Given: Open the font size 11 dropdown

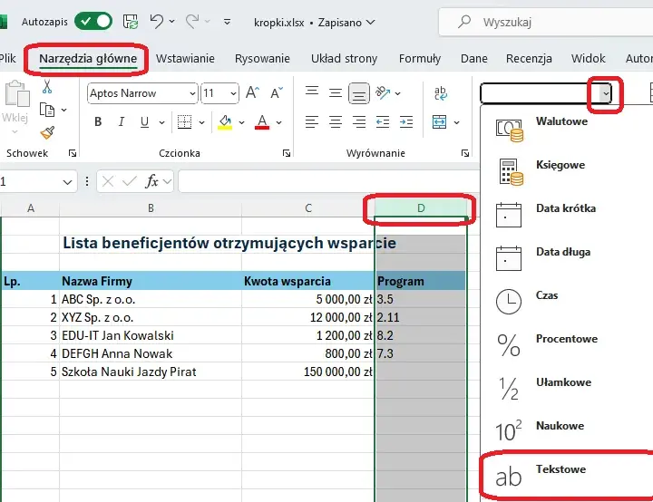Looking at the screenshot, I should [x=233, y=93].
